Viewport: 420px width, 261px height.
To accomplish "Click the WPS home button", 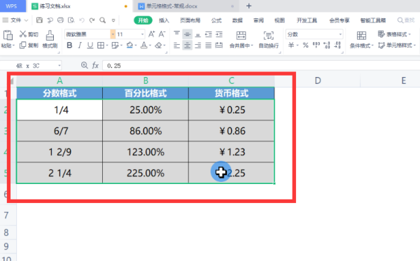I will click(13, 6).
